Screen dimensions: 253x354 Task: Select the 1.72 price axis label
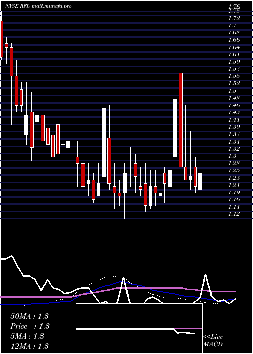pos(234,18)
